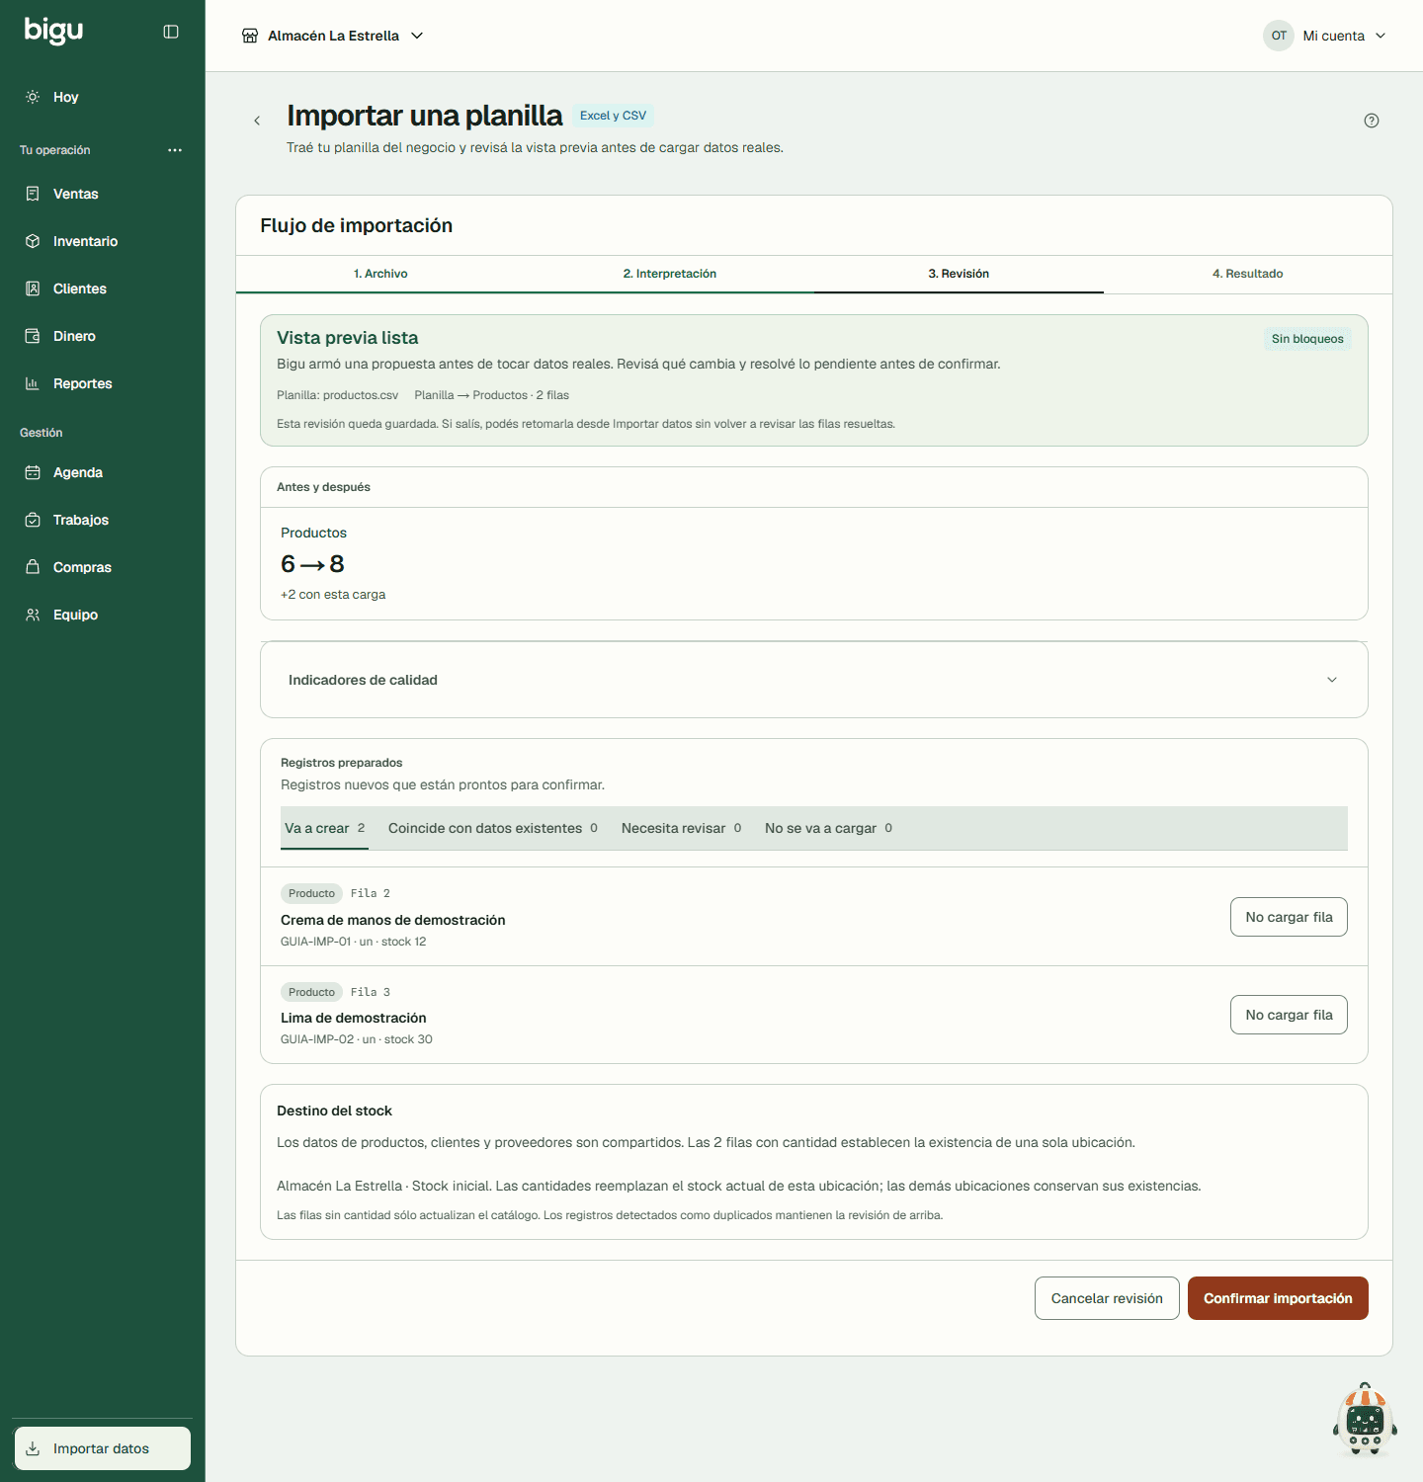Click Importar datos in the sidebar
Image resolution: width=1423 pixels, height=1482 pixels.
tap(103, 1448)
